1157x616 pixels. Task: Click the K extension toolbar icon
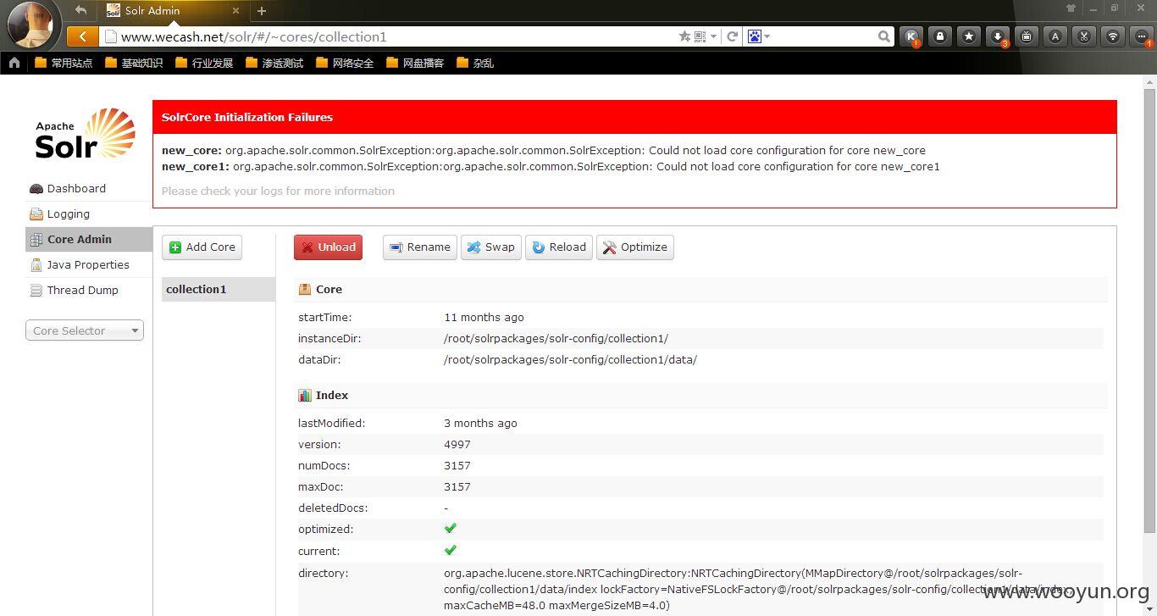coord(911,36)
